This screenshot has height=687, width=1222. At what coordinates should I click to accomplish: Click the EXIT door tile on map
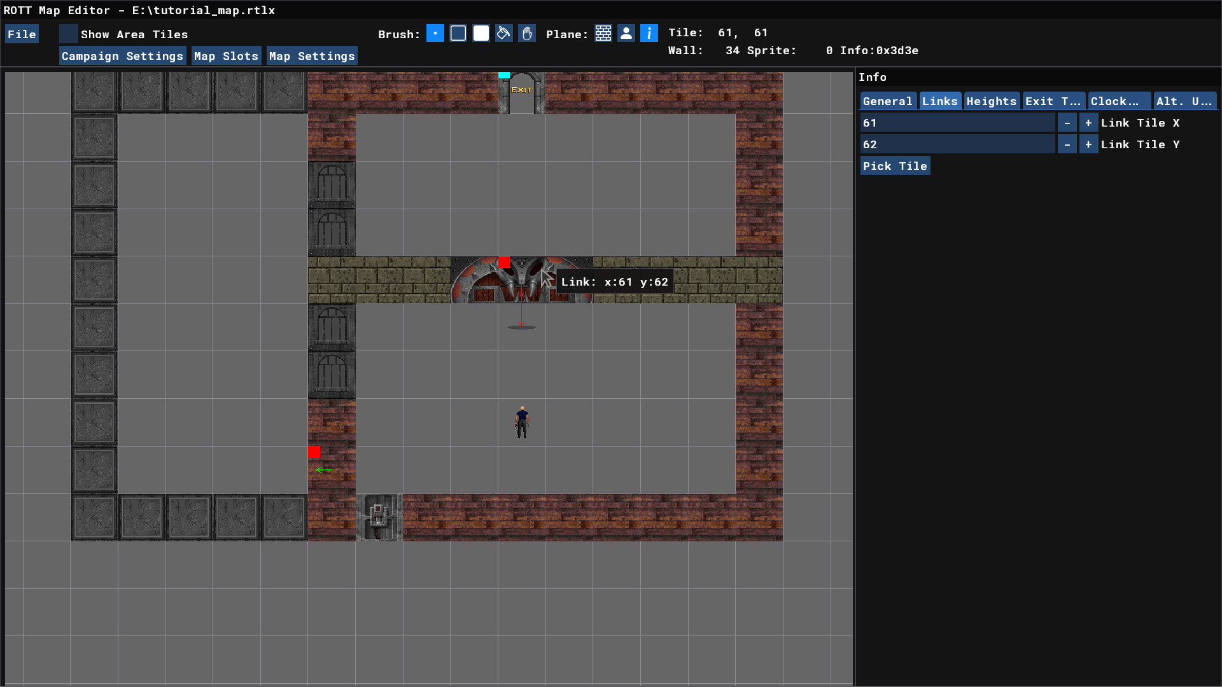[521, 94]
